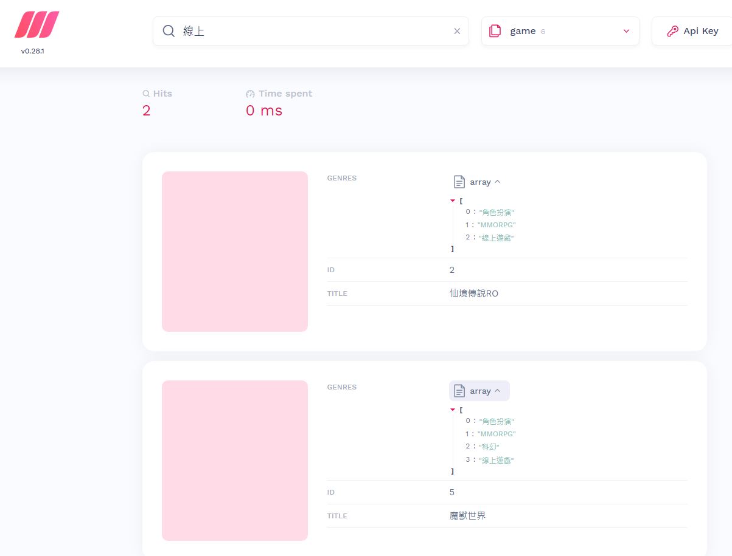Click the Hits magnifier icon
The width and height of the screenshot is (732, 556).
point(146,94)
